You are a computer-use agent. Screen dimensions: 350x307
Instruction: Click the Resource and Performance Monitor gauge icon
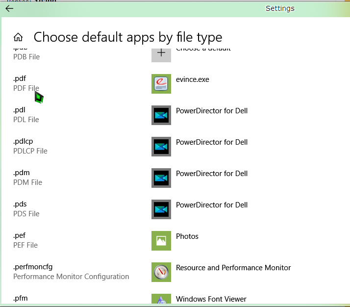tap(161, 272)
